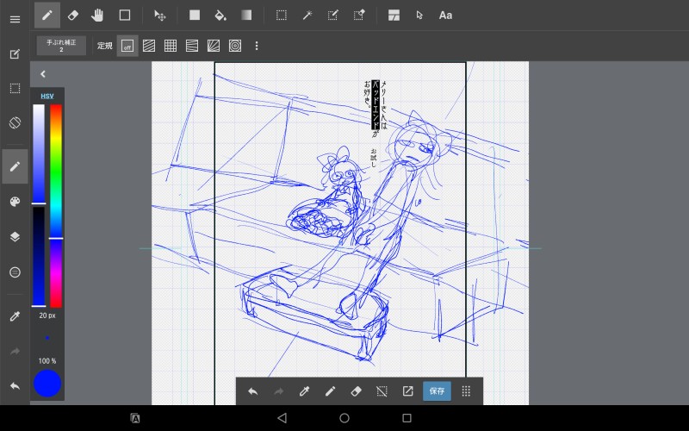Screen dimensions: 689x431
Task: Open the selection menu in left sidebar
Action: pos(15,89)
